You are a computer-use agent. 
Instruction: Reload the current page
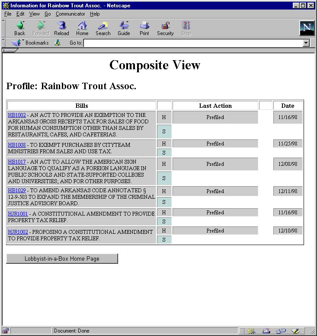[x=61, y=28]
